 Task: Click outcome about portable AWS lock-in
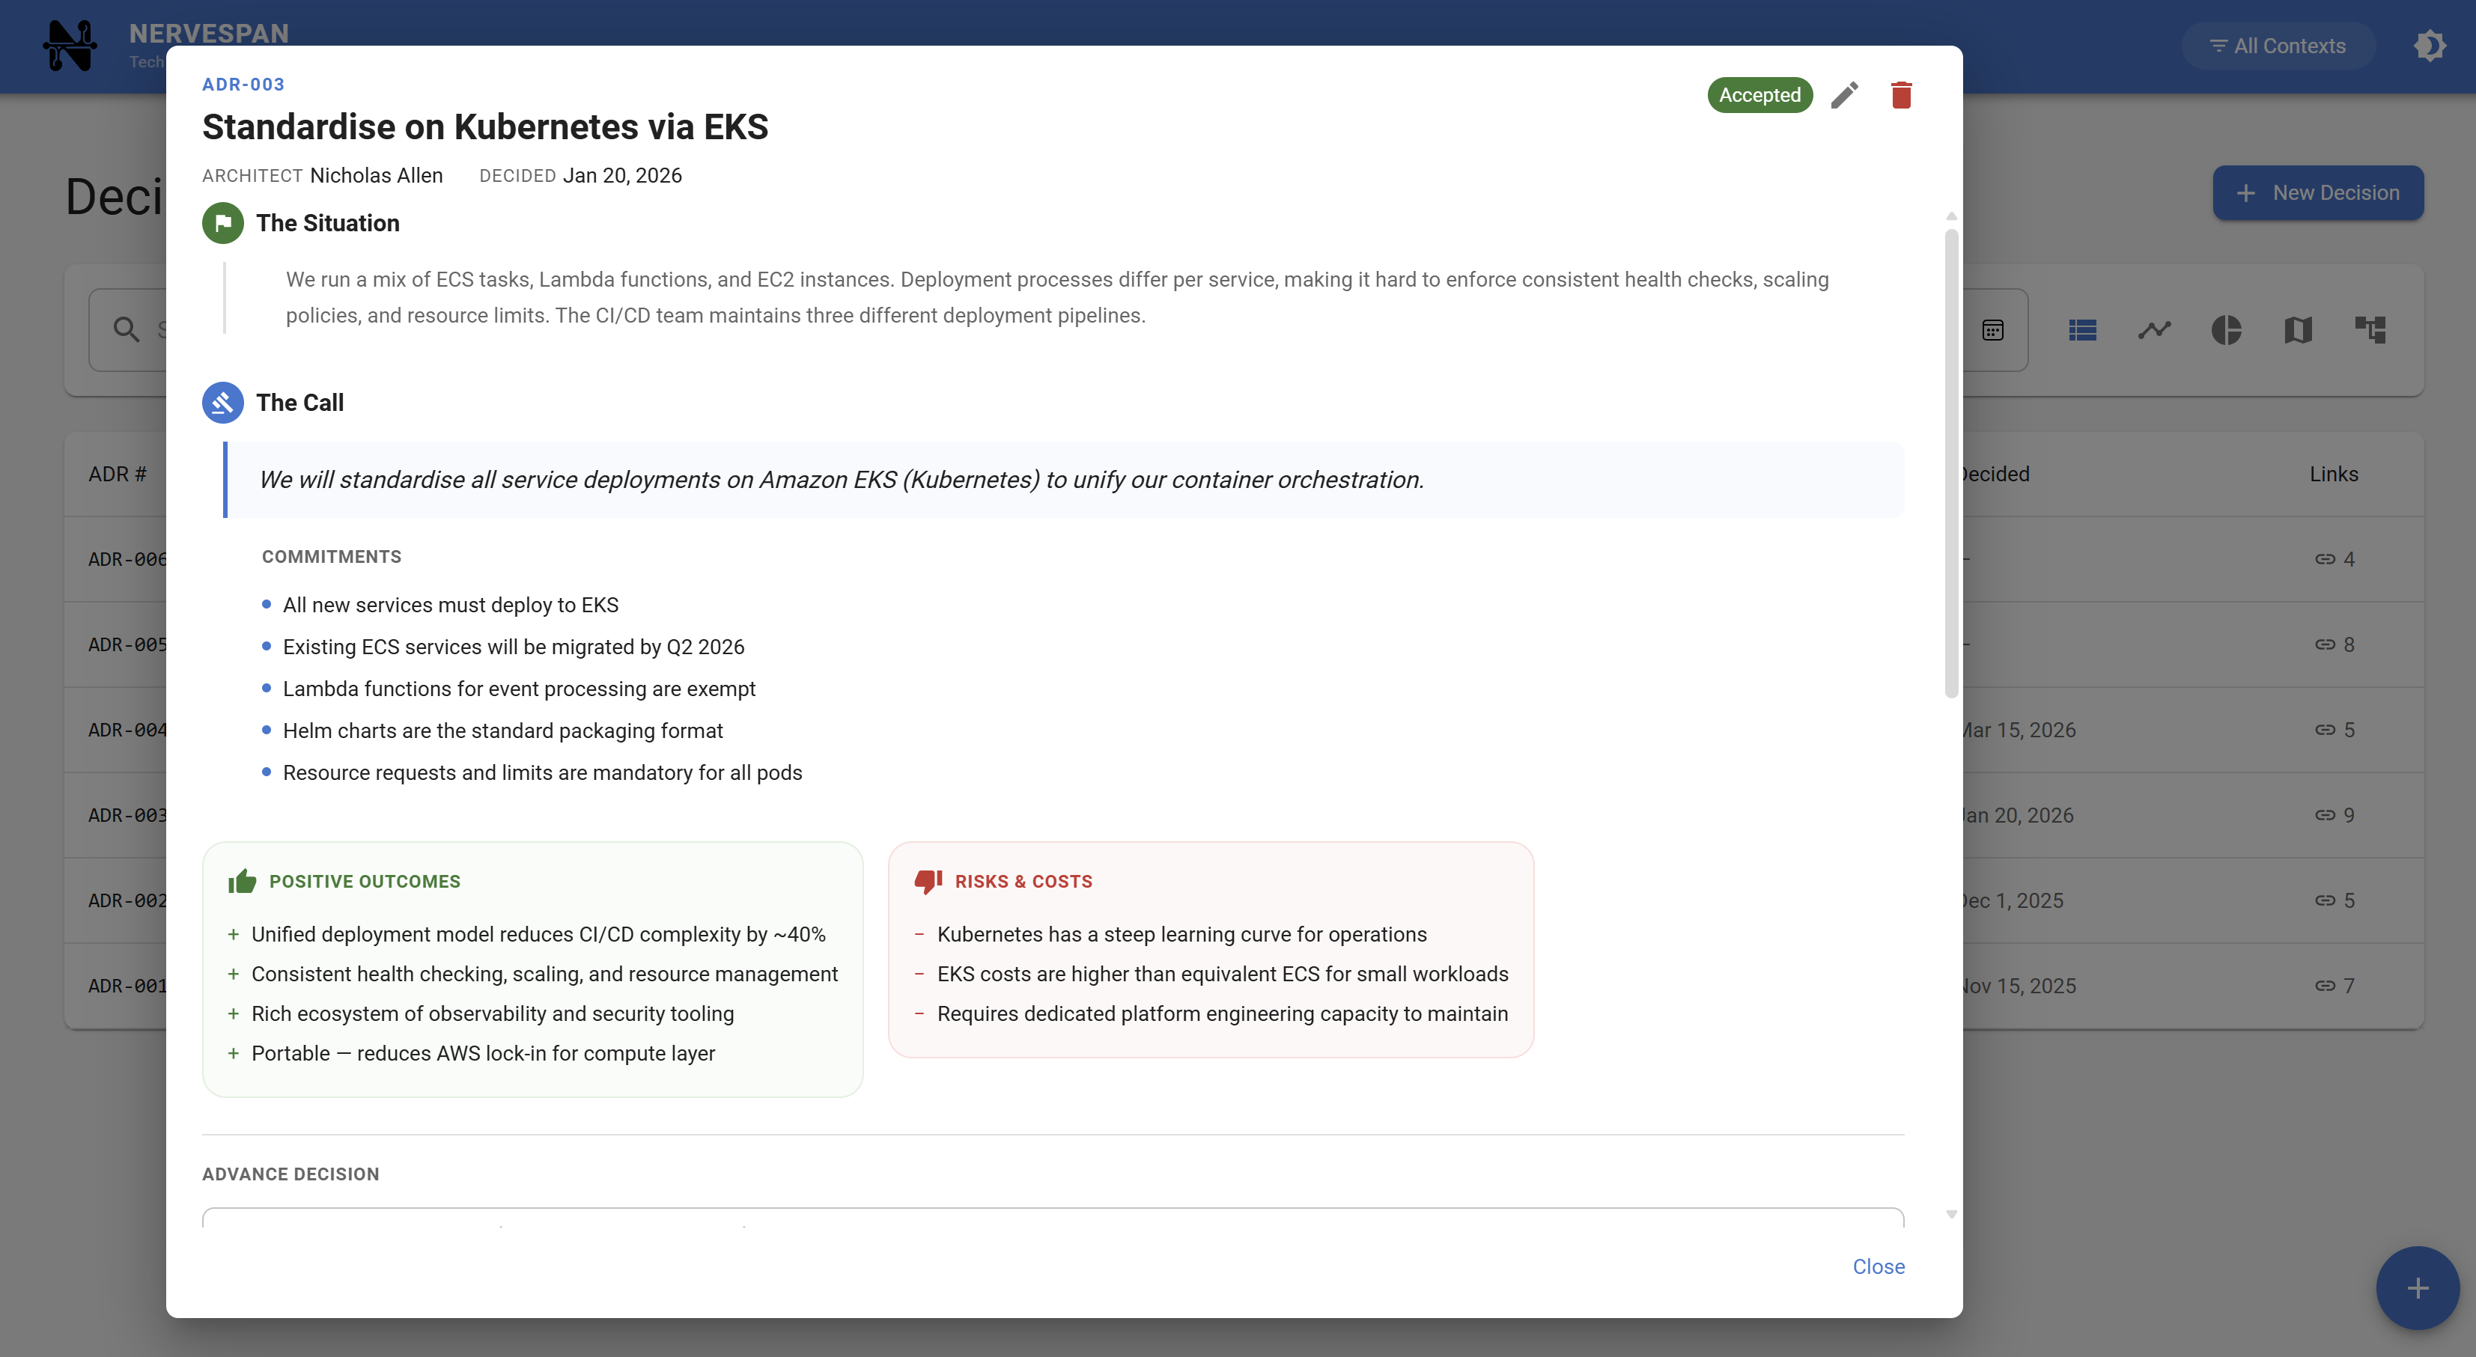484,1053
